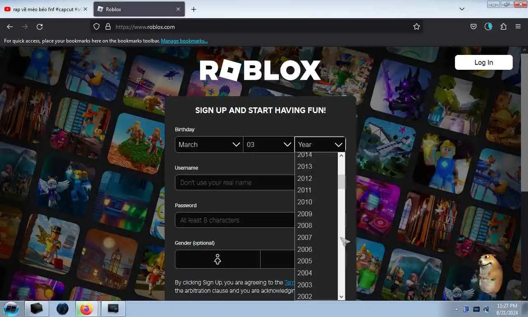Go back with the browser back arrow
Image resolution: width=528 pixels, height=317 pixels.
click(x=10, y=26)
